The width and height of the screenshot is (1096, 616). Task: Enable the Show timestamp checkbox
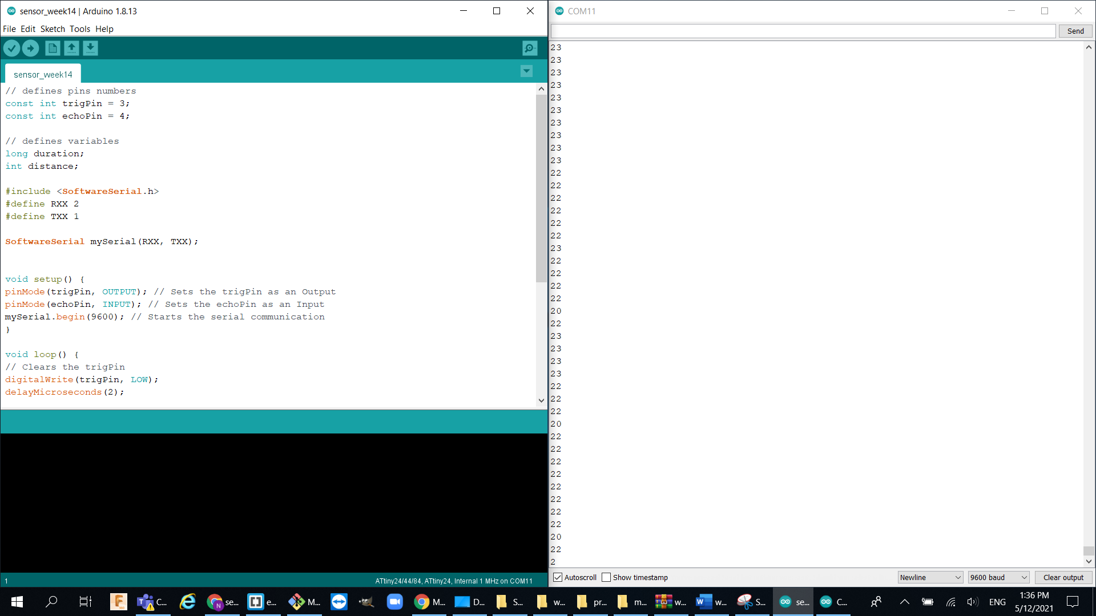[x=606, y=577]
